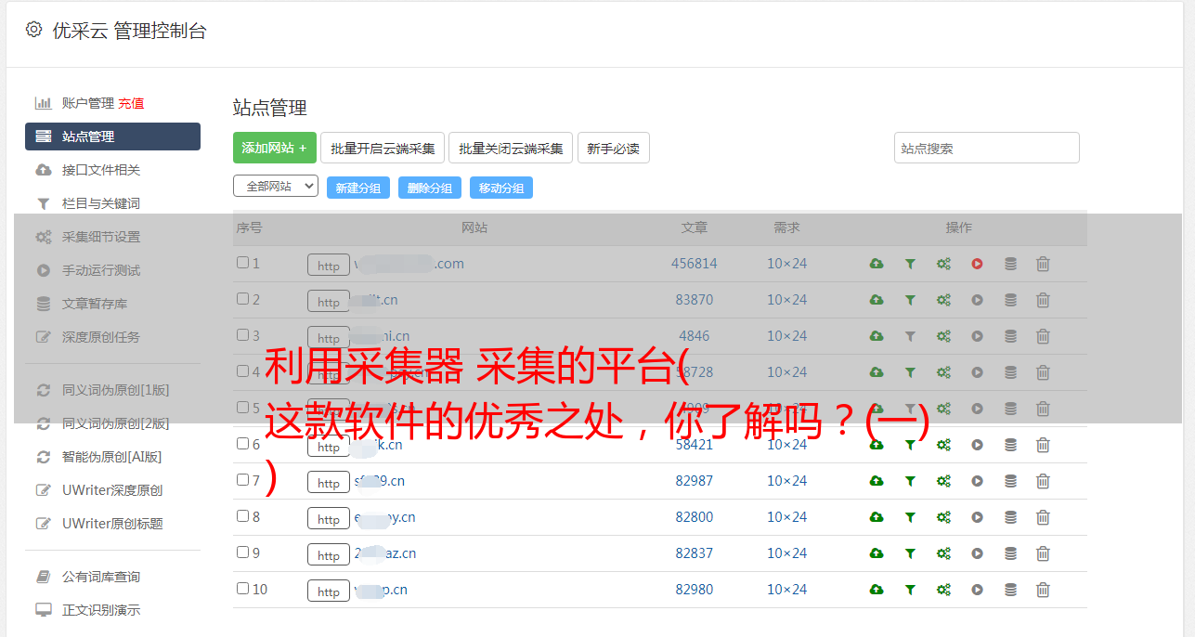Open the 全部网站 group dropdown

[276, 186]
